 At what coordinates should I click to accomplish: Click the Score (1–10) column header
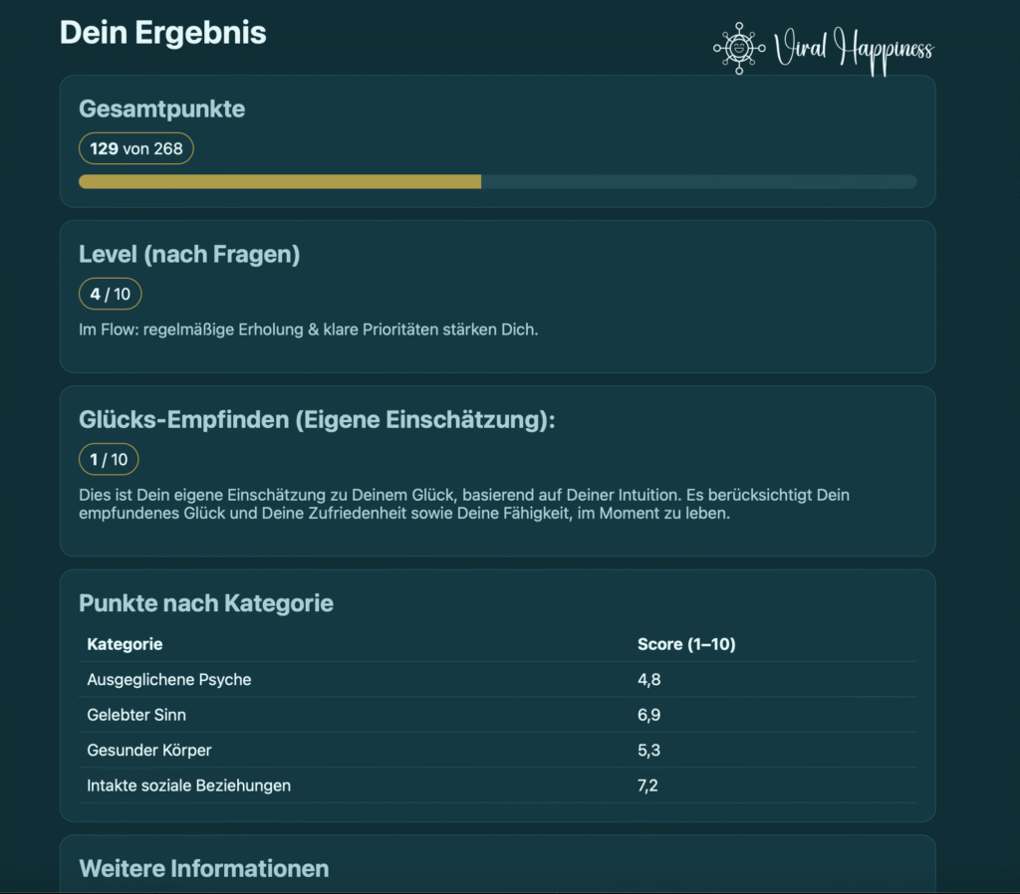[x=686, y=644]
